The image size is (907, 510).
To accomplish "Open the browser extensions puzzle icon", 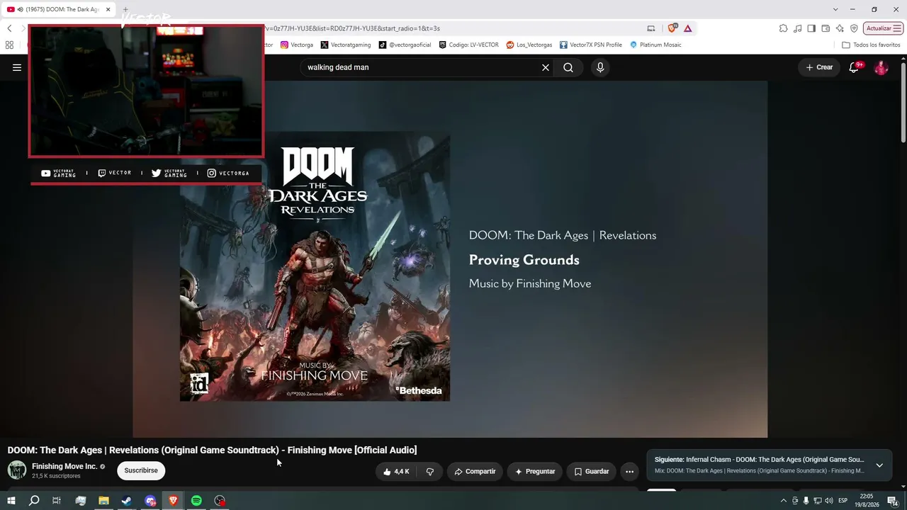I will pyautogui.click(x=783, y=28).
